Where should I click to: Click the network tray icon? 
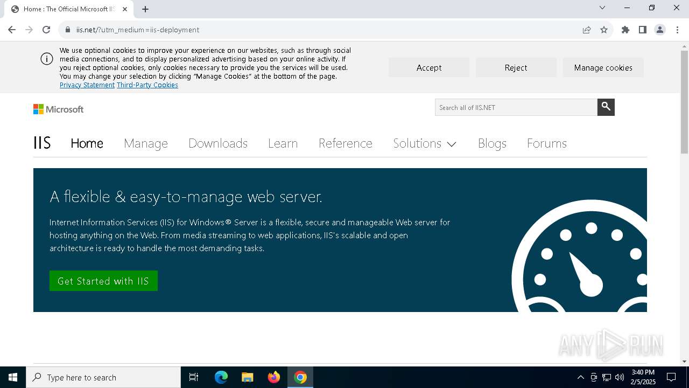[607, 377]
